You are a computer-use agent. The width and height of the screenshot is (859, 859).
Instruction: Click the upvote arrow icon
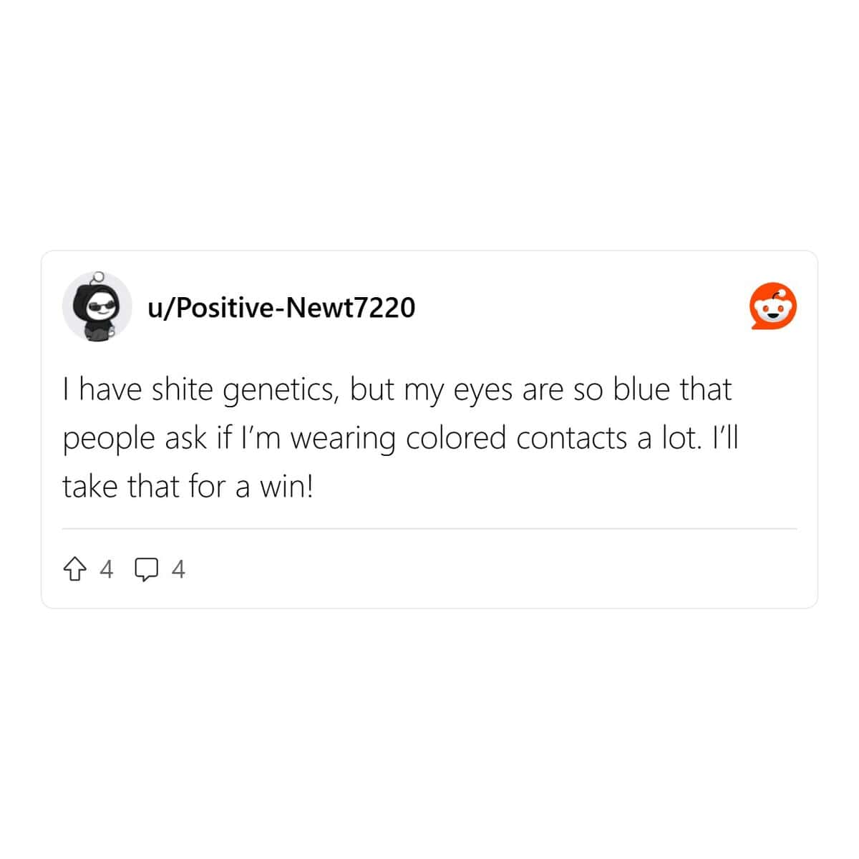click(74, 570)
